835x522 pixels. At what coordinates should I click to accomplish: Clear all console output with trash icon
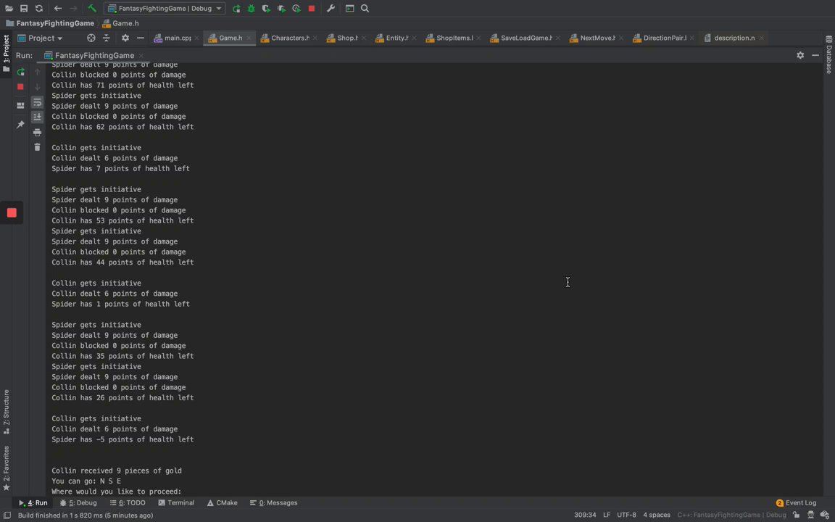click(x=37, y=147)
